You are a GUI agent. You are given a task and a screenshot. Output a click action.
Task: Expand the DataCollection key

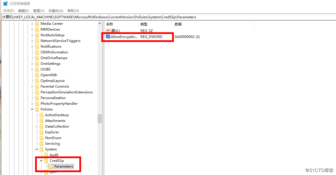click(x=37, y=126)
